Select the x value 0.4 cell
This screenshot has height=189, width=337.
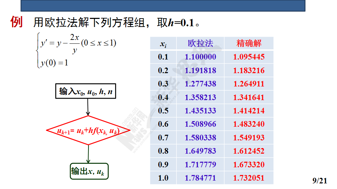point(163,98)
